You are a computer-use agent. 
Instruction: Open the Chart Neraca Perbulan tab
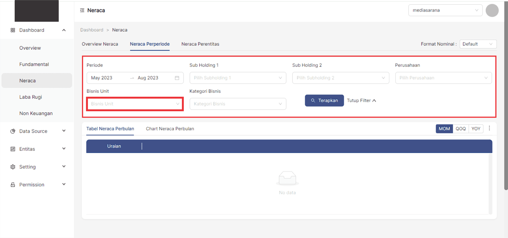point(170,129)
